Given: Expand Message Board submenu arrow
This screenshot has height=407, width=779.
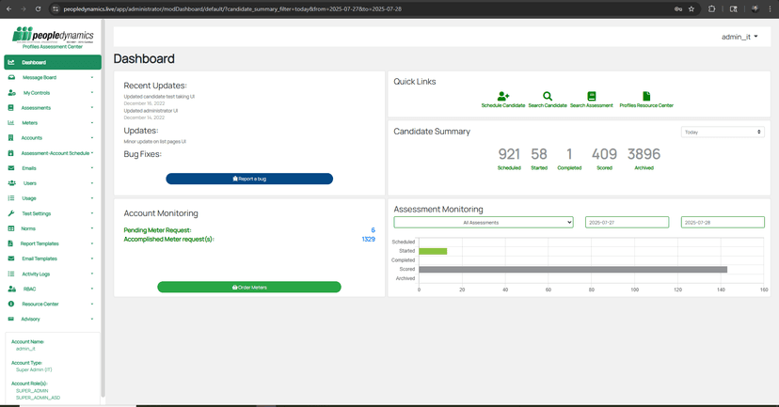Looking at the screenshot, I should [x=92, y=77].
